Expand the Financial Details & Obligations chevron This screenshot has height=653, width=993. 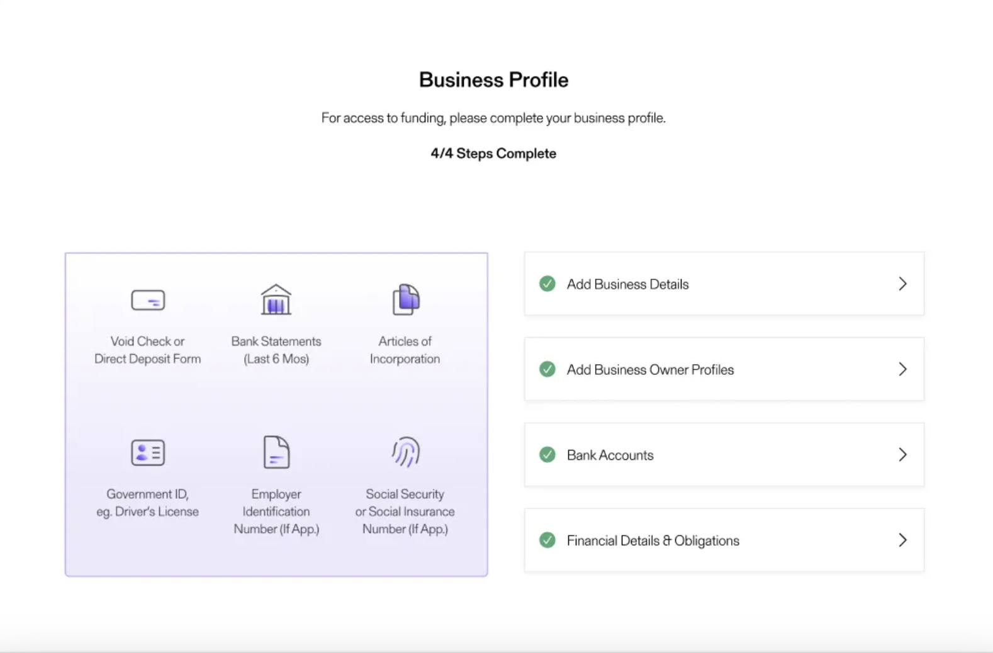(902, 540)
